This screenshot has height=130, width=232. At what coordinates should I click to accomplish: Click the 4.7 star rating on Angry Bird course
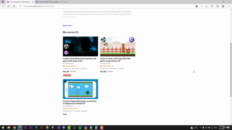click(107, 66)
